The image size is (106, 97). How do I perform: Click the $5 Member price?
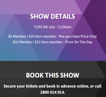click(x=17, y=36)
